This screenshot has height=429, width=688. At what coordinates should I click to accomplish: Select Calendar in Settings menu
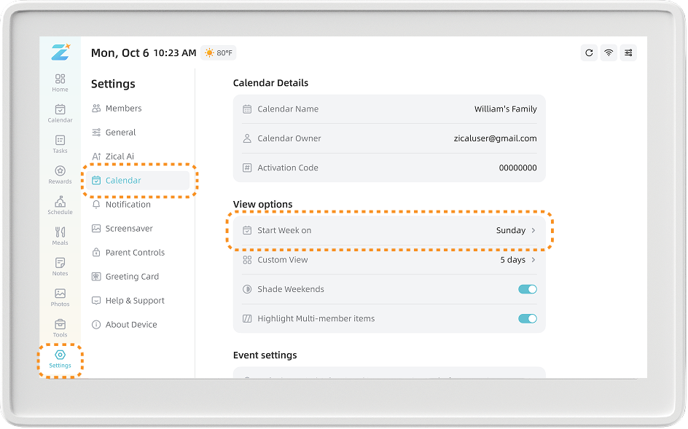click(x=138, y=181)
